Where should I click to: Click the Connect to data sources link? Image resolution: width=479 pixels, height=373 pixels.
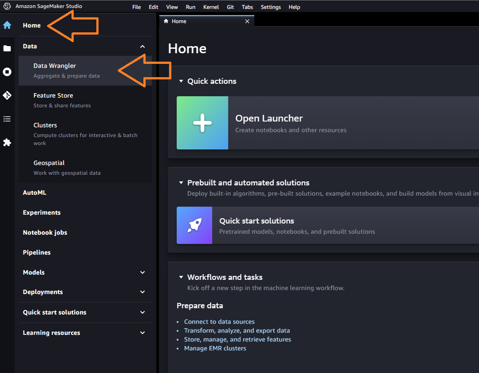pos(219,322)
